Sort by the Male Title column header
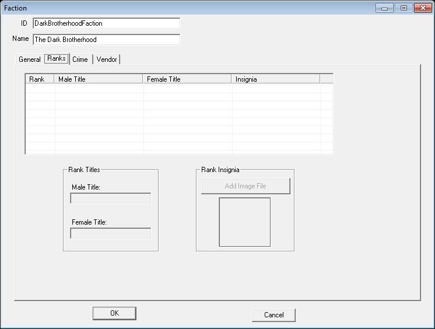 tap(99, 79)
